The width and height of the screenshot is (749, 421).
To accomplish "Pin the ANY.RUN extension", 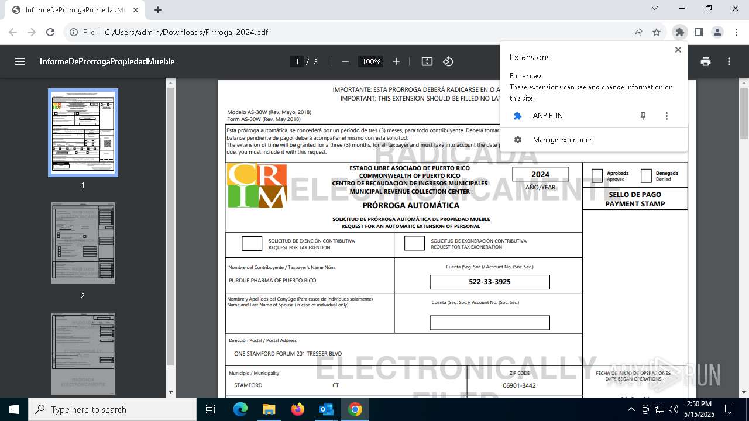I will point(643,116).
